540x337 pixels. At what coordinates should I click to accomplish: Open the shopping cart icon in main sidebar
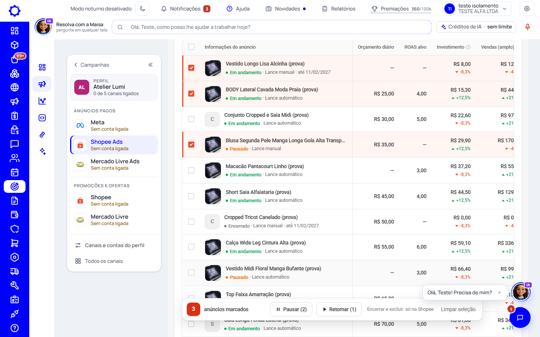click(x=15, y=243)
